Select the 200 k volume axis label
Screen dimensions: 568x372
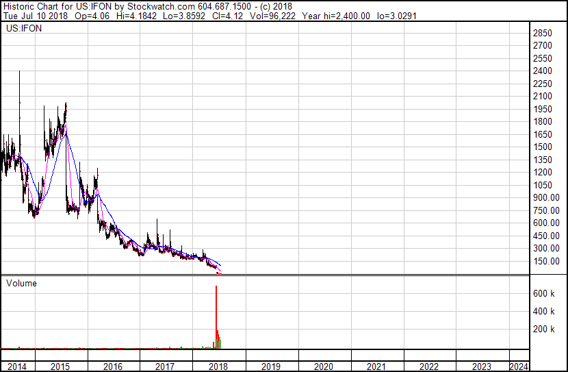543,330
